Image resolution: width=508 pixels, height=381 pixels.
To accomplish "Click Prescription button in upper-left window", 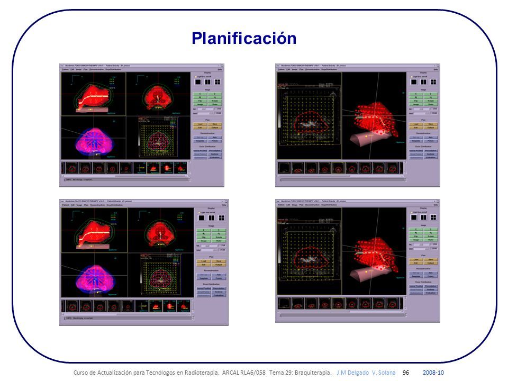I will click(x=215, y=151).
